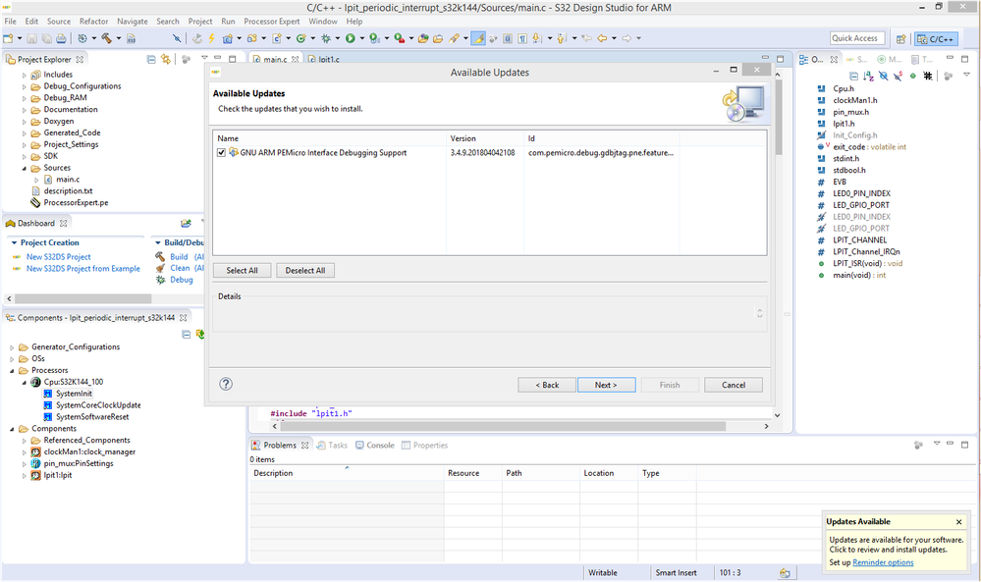Switch to the Tasks tab

pyautogui.click(x=332, y=446)
